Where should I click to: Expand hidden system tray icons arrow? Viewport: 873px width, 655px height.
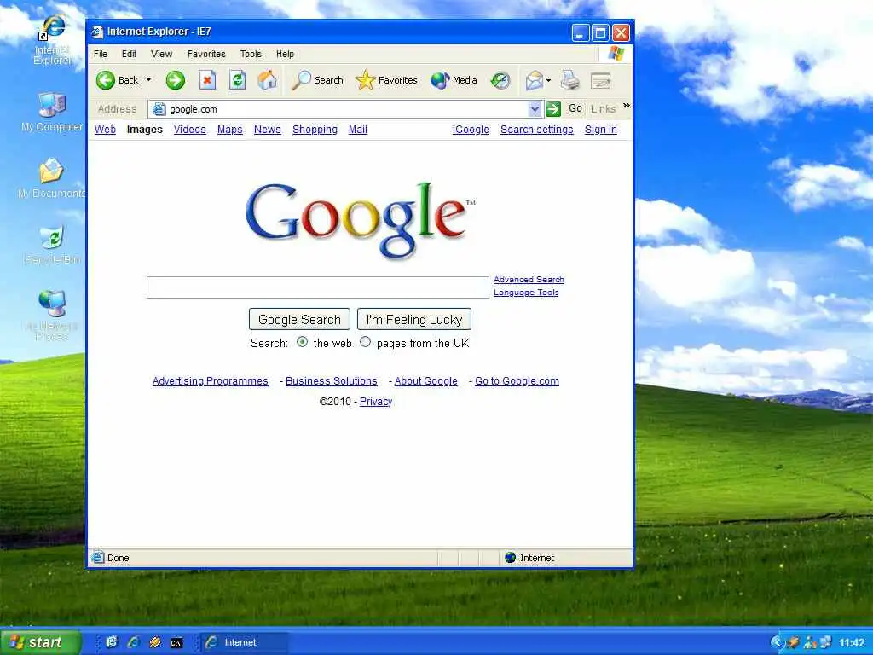tap(776, 642)
